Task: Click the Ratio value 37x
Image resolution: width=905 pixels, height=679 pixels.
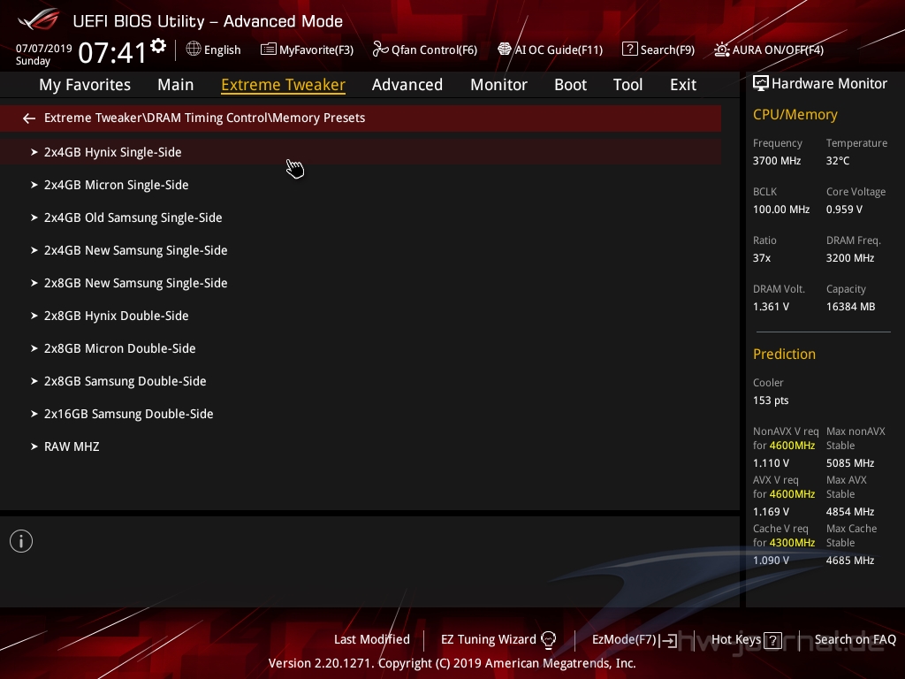Action: coord(761,258)
